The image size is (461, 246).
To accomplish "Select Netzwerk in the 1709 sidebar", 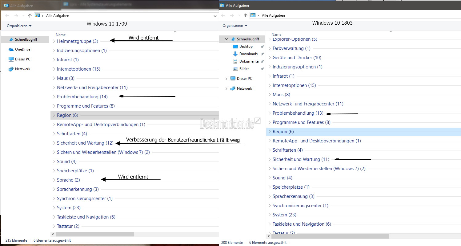I will click(19, 69).
